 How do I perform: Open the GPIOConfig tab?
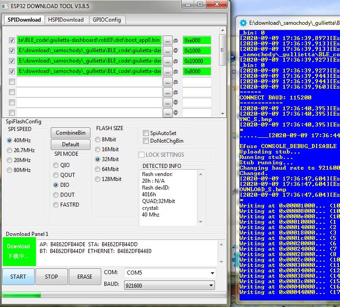107,20
